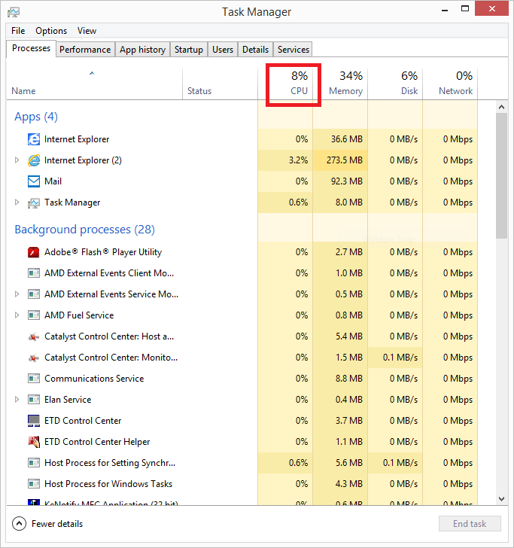Click the Catalyst Control Center Host icon

(34, 336)
